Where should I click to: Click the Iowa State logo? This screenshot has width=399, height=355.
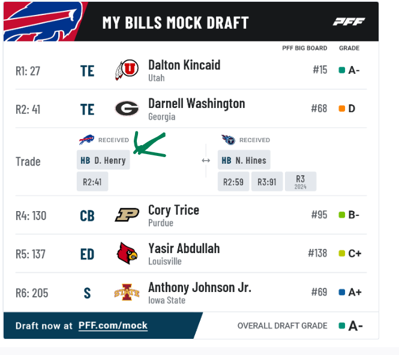pyautogui.click(x=127, y=292)
